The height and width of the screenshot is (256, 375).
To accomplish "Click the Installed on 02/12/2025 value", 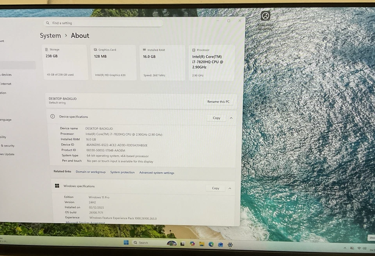I will pyautogui.click(x=96, y=208).
